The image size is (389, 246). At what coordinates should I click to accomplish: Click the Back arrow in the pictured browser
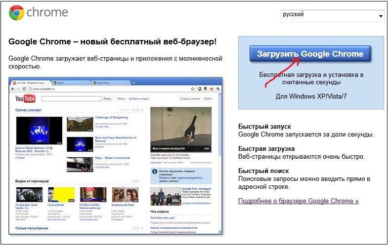[13, 89]
